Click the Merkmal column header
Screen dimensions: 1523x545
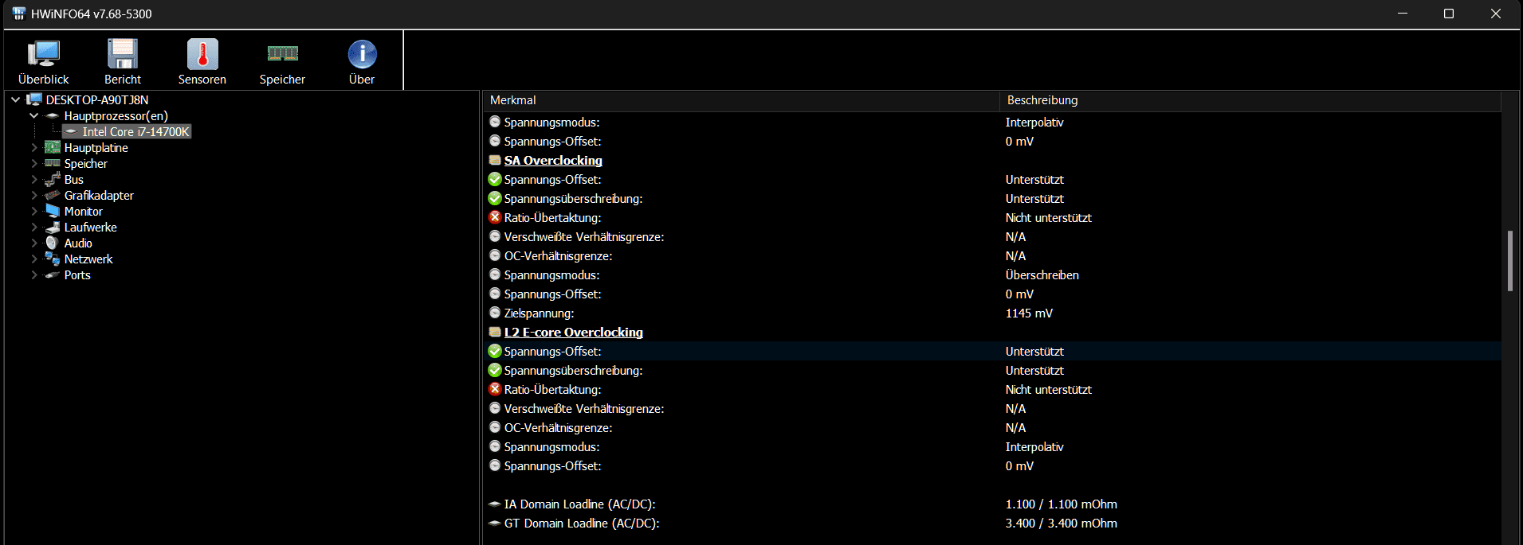tap(741, 100)
